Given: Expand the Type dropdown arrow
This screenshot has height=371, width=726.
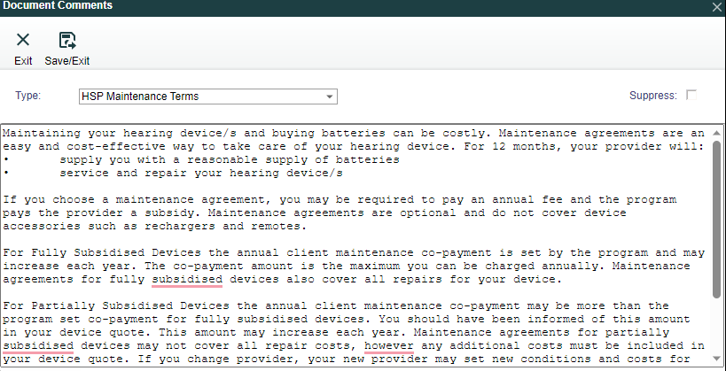Looking at the screenshot, I should [329, 96].
